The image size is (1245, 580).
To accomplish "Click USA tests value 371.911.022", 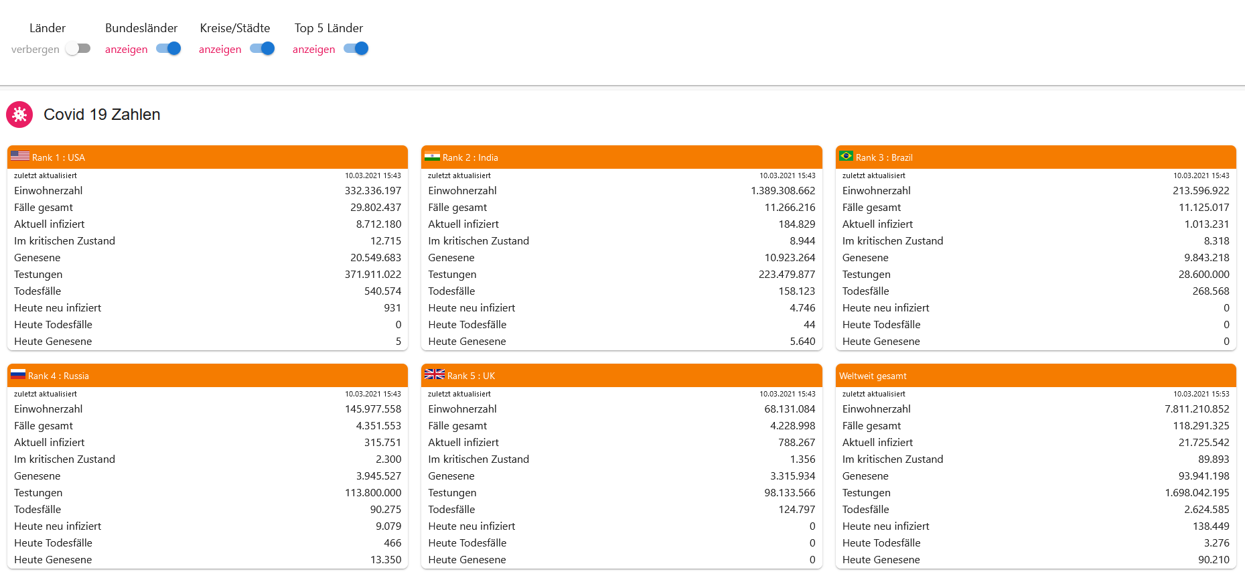I will pos(373,275).
